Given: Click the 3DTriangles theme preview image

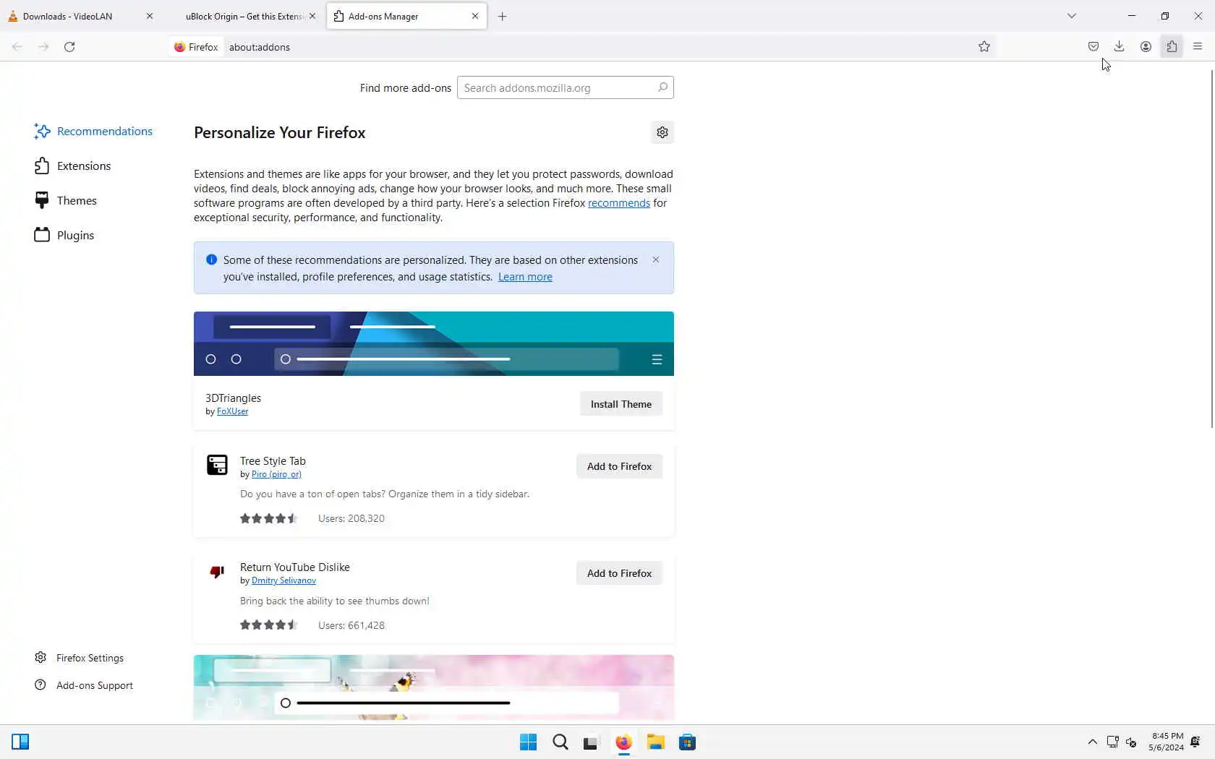Looking at the screenshot, I should (x=434, y=343).
